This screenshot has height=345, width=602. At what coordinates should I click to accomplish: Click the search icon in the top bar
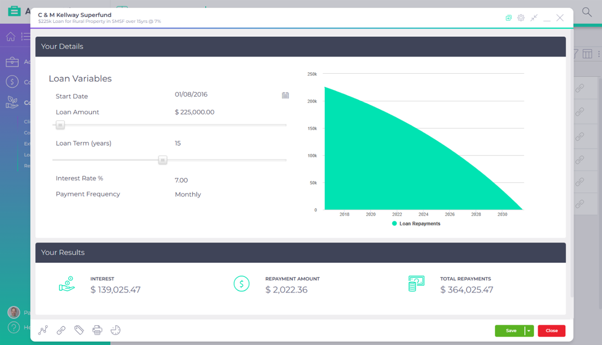pos(586,11)
